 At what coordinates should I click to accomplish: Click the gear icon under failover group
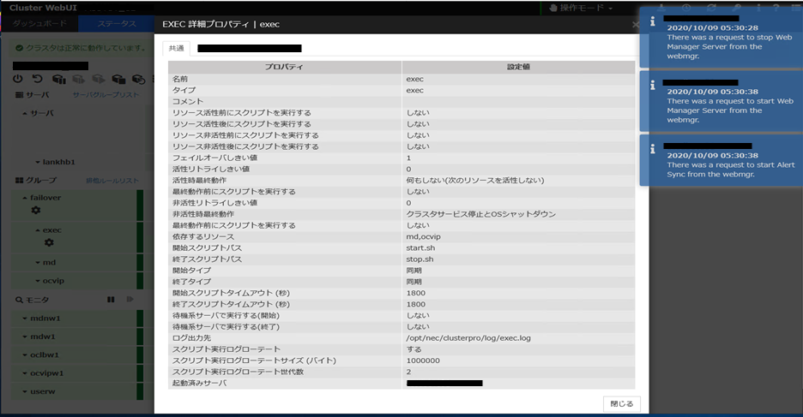point(36,211)
